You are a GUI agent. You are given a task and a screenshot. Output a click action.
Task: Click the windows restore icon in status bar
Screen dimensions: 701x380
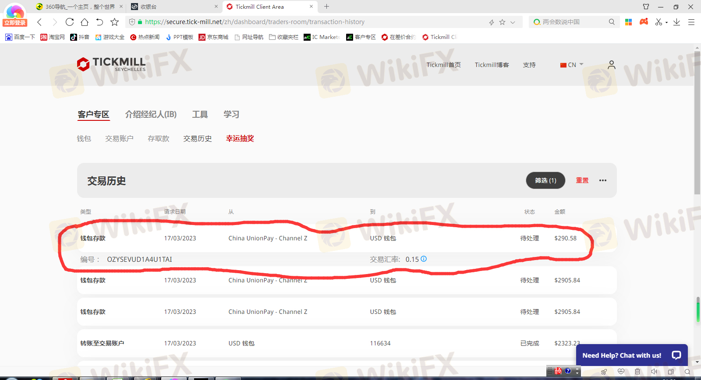click(x=671, y=372)
